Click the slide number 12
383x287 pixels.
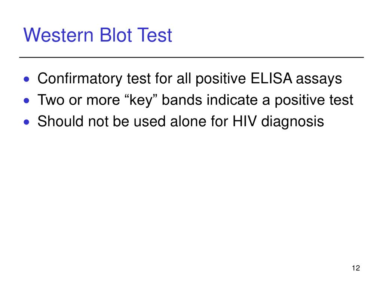coord(356,268)
